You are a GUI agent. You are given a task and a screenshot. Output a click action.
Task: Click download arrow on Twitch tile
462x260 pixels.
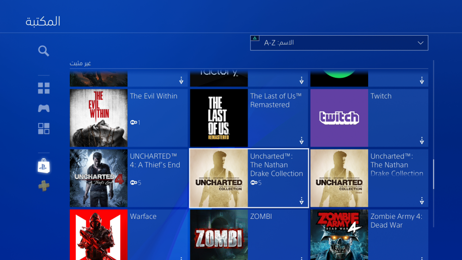pyautogui.click(x=422, y=141)
